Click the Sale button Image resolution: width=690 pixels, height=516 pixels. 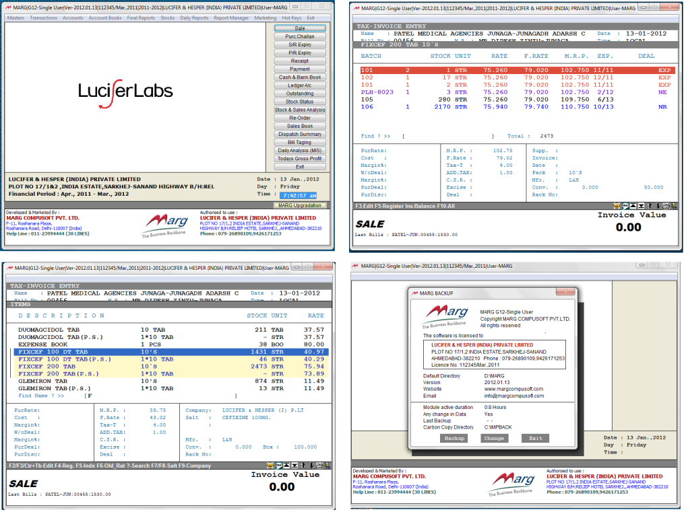300,28
